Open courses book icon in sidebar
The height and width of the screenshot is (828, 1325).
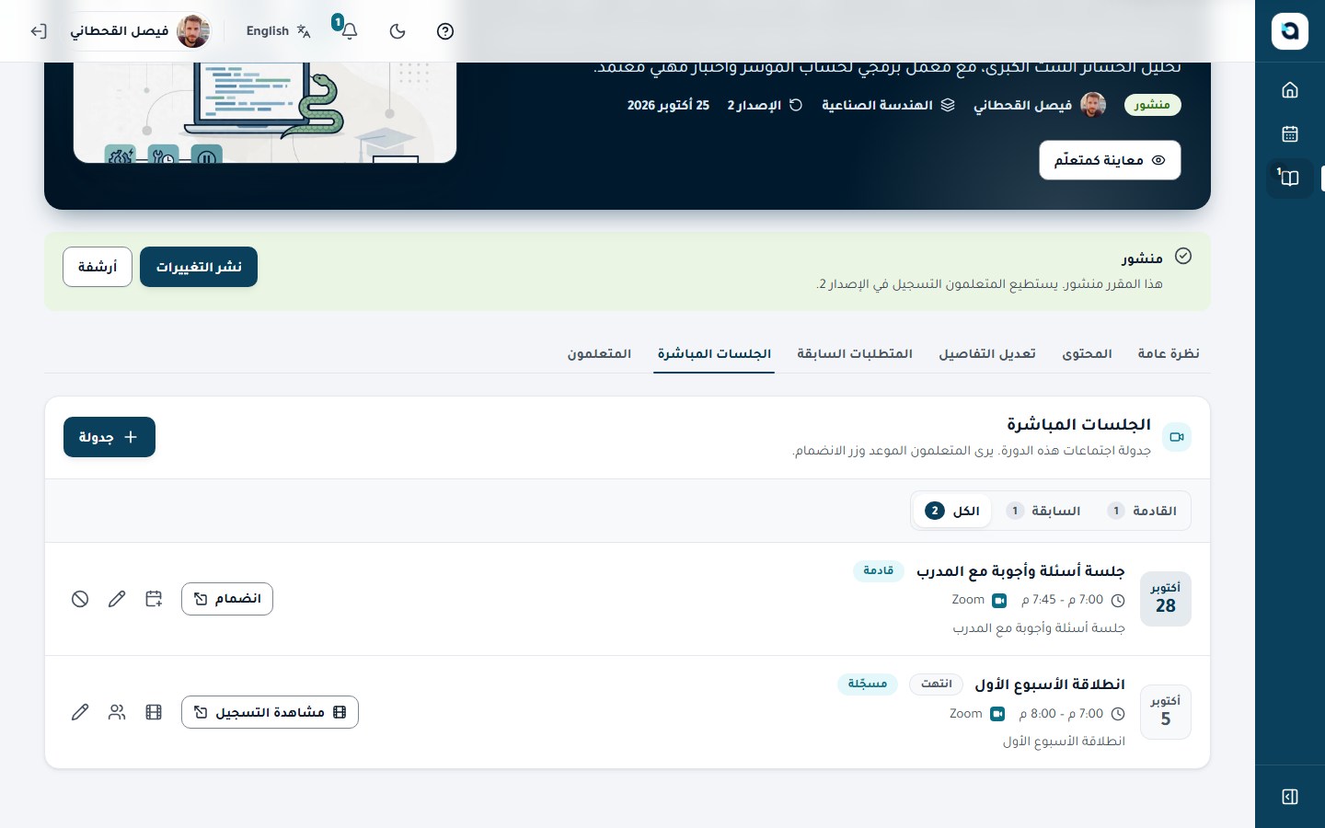[x=1290, y=178]
